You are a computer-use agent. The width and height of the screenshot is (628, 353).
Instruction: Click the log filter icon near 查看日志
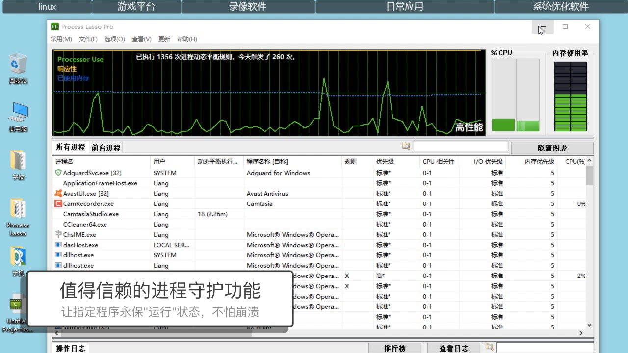pos(489,347)
